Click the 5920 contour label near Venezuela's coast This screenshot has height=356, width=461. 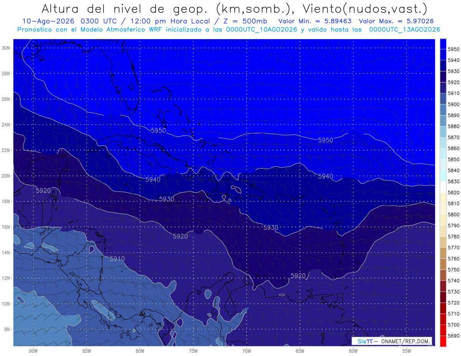(298, 276)
